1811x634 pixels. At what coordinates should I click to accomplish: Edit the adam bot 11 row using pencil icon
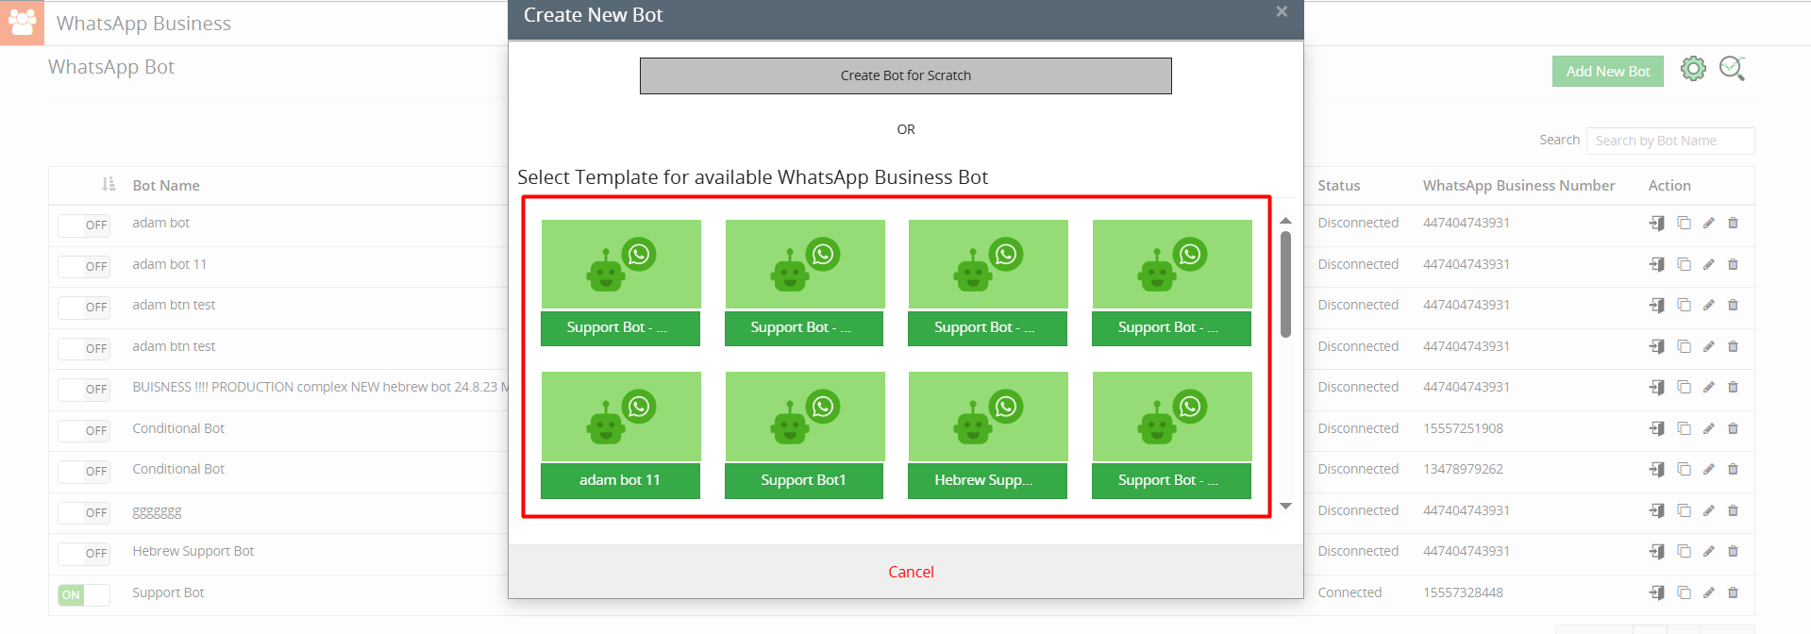click(1708, 264)
